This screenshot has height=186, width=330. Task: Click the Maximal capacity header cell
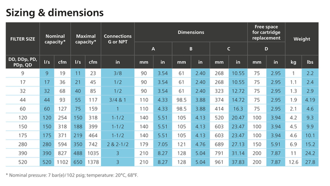coord(86,39)
